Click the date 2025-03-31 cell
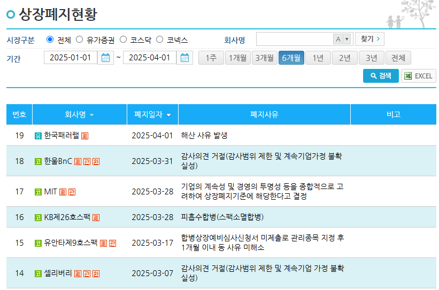This screenshot has height=290, width=439. pyautogui.click(x=152, y=161)
